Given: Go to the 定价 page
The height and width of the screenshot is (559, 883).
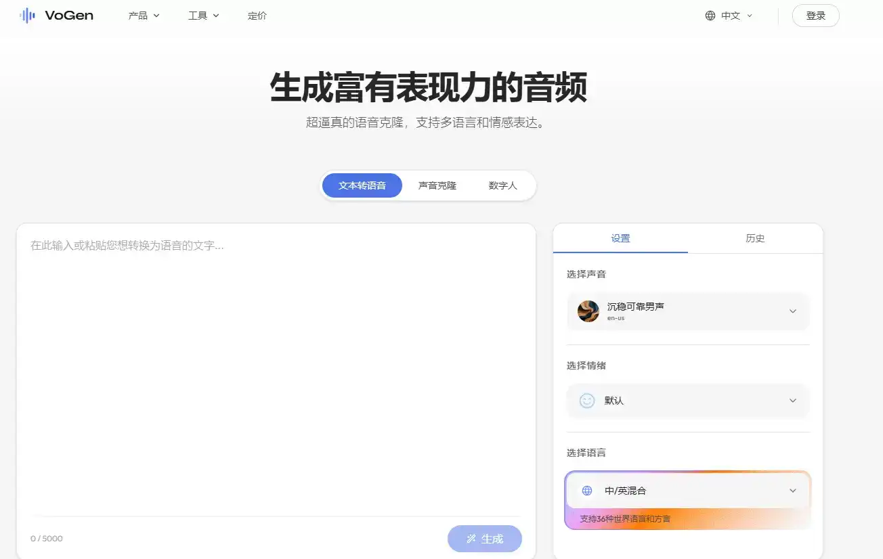Looking at the screenshot, I should [257, 16].
